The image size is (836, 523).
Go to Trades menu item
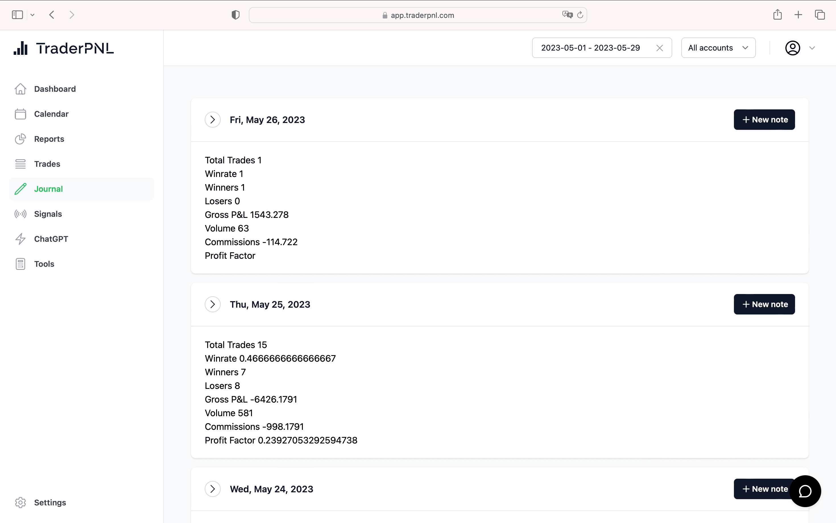tap(81, 164)
